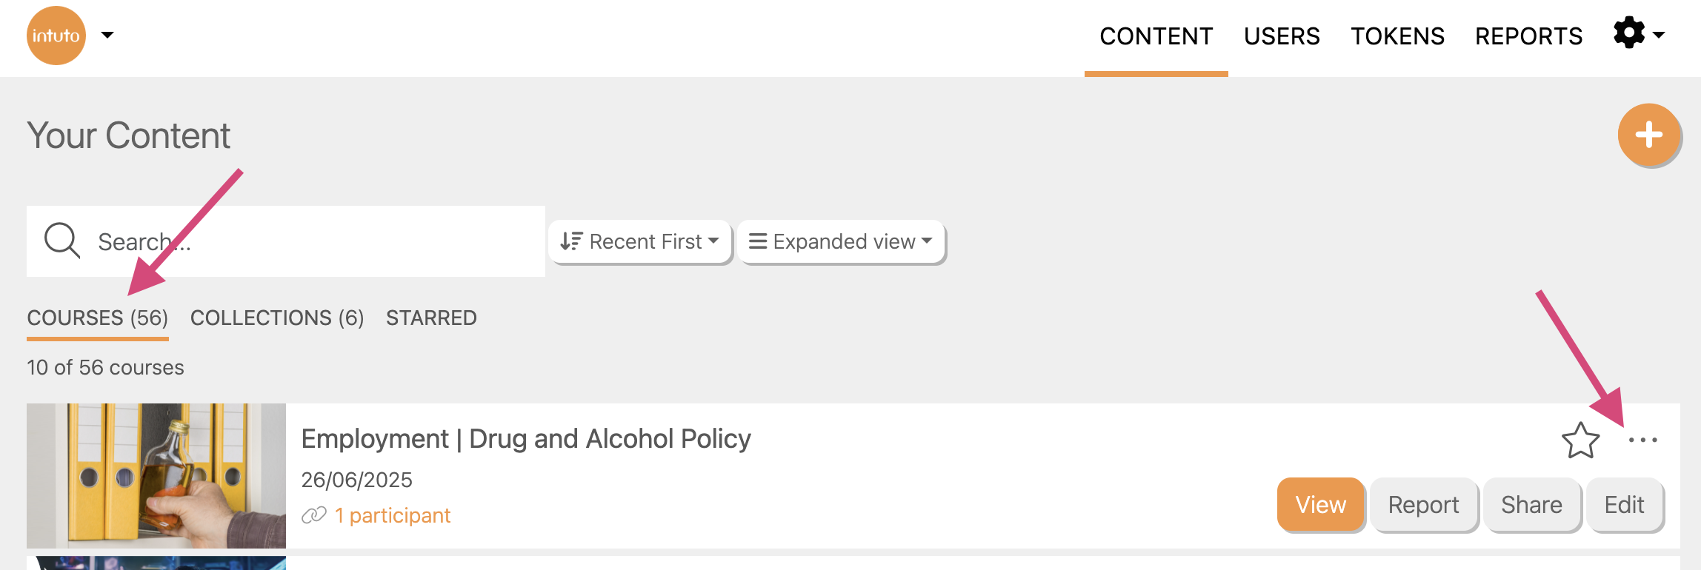Go to the USERS menu
The width and height of the screenshot is (1701, 570).
1282,36
